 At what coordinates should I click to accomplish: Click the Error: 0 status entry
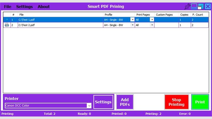tap(185, 114)
